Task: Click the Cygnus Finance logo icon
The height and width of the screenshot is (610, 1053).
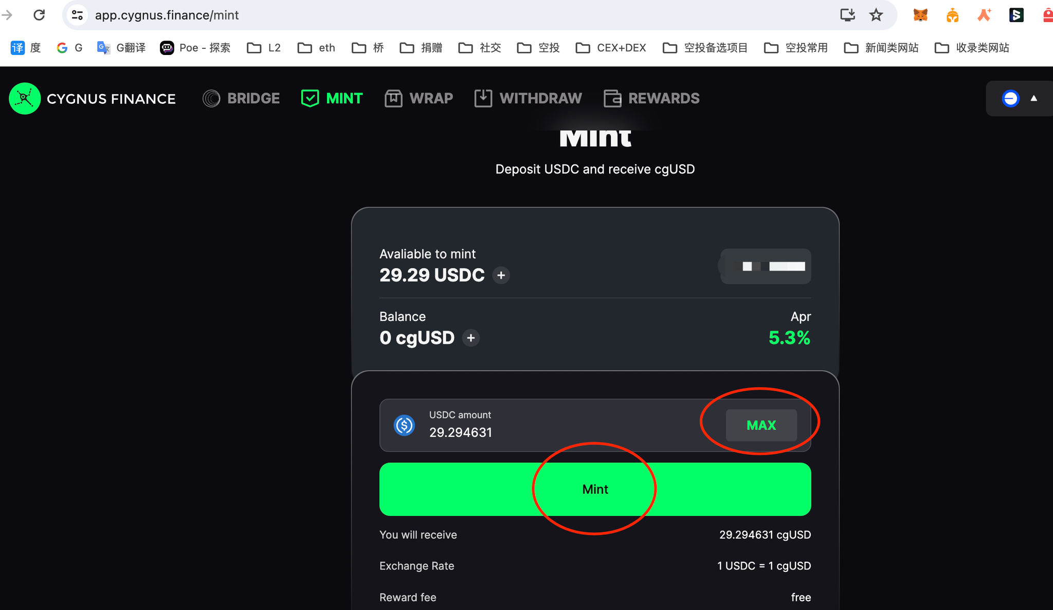Action: [x=25, y=98]
